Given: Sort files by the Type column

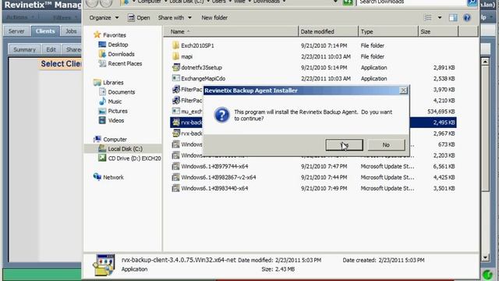Looking at the screenshot, I should (388, 31).
